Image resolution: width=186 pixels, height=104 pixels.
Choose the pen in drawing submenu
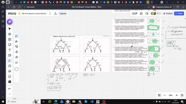(17, 36)
